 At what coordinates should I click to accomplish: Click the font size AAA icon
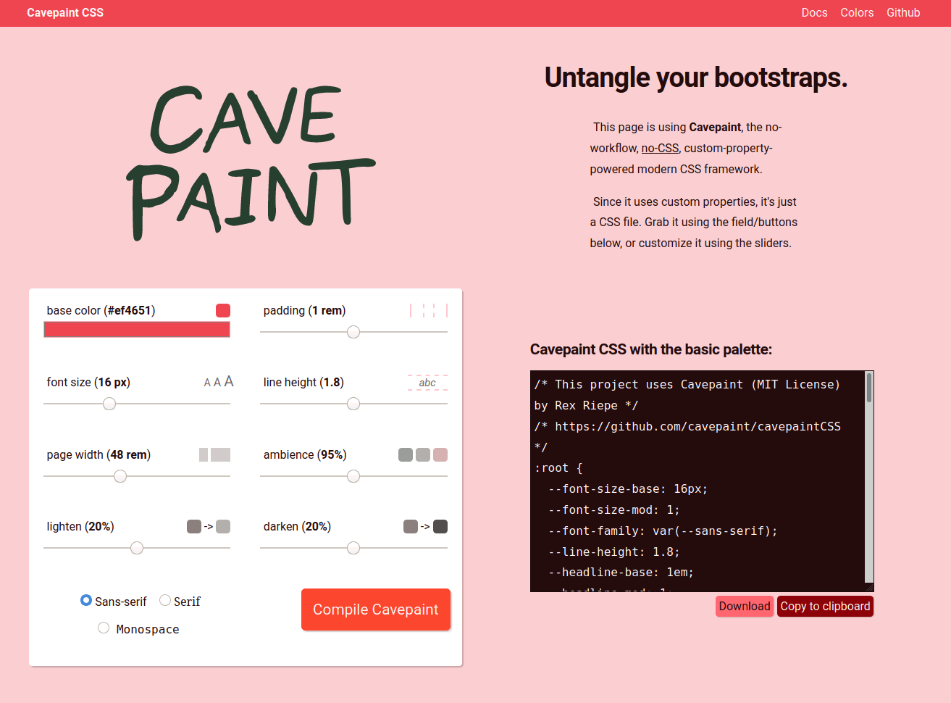pyautogui.click(x=219, y=382)
